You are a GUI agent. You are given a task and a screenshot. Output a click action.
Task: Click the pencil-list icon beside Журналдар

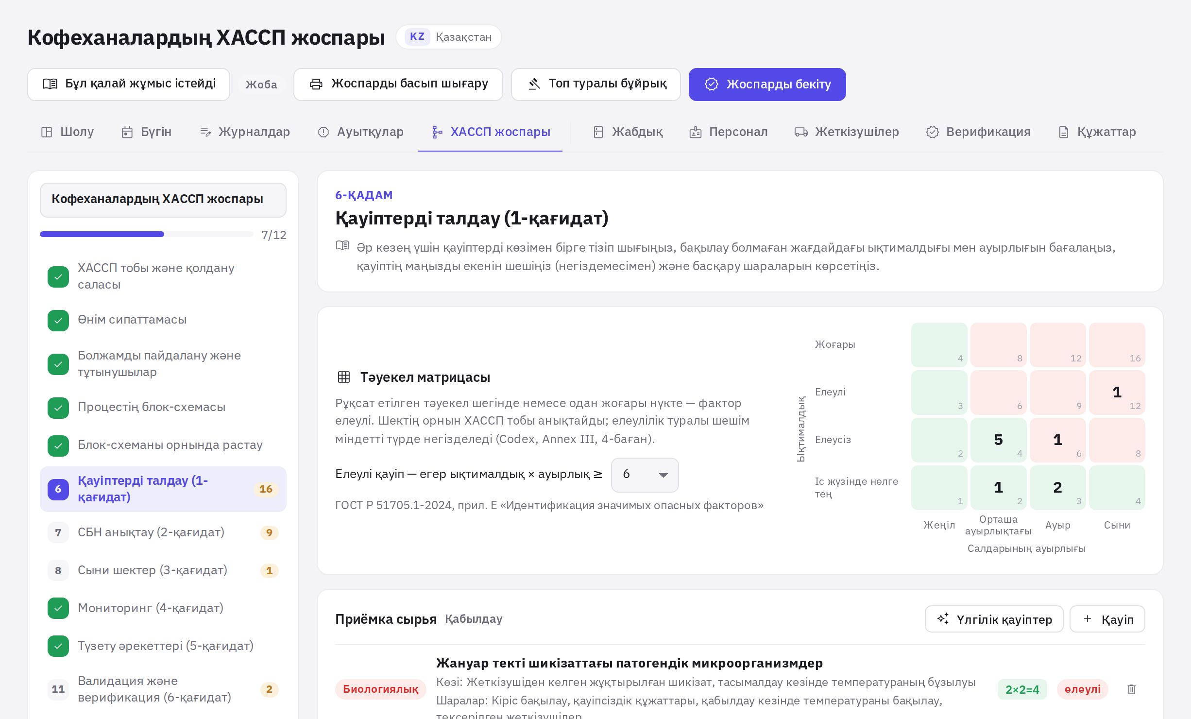pos(205,132)
